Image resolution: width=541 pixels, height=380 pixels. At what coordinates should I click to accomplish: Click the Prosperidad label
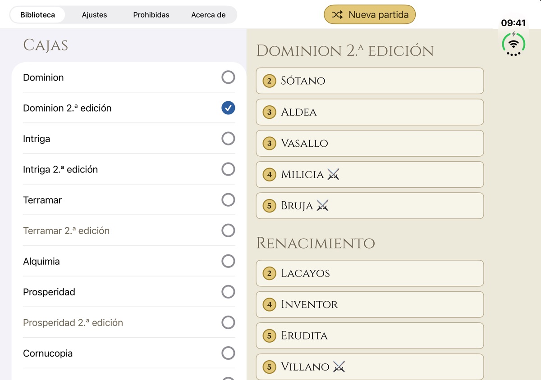point(49,292)
